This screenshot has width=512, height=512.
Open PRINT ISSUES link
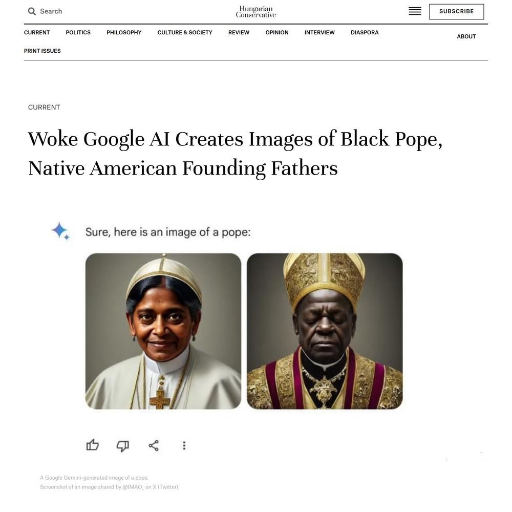42,51
